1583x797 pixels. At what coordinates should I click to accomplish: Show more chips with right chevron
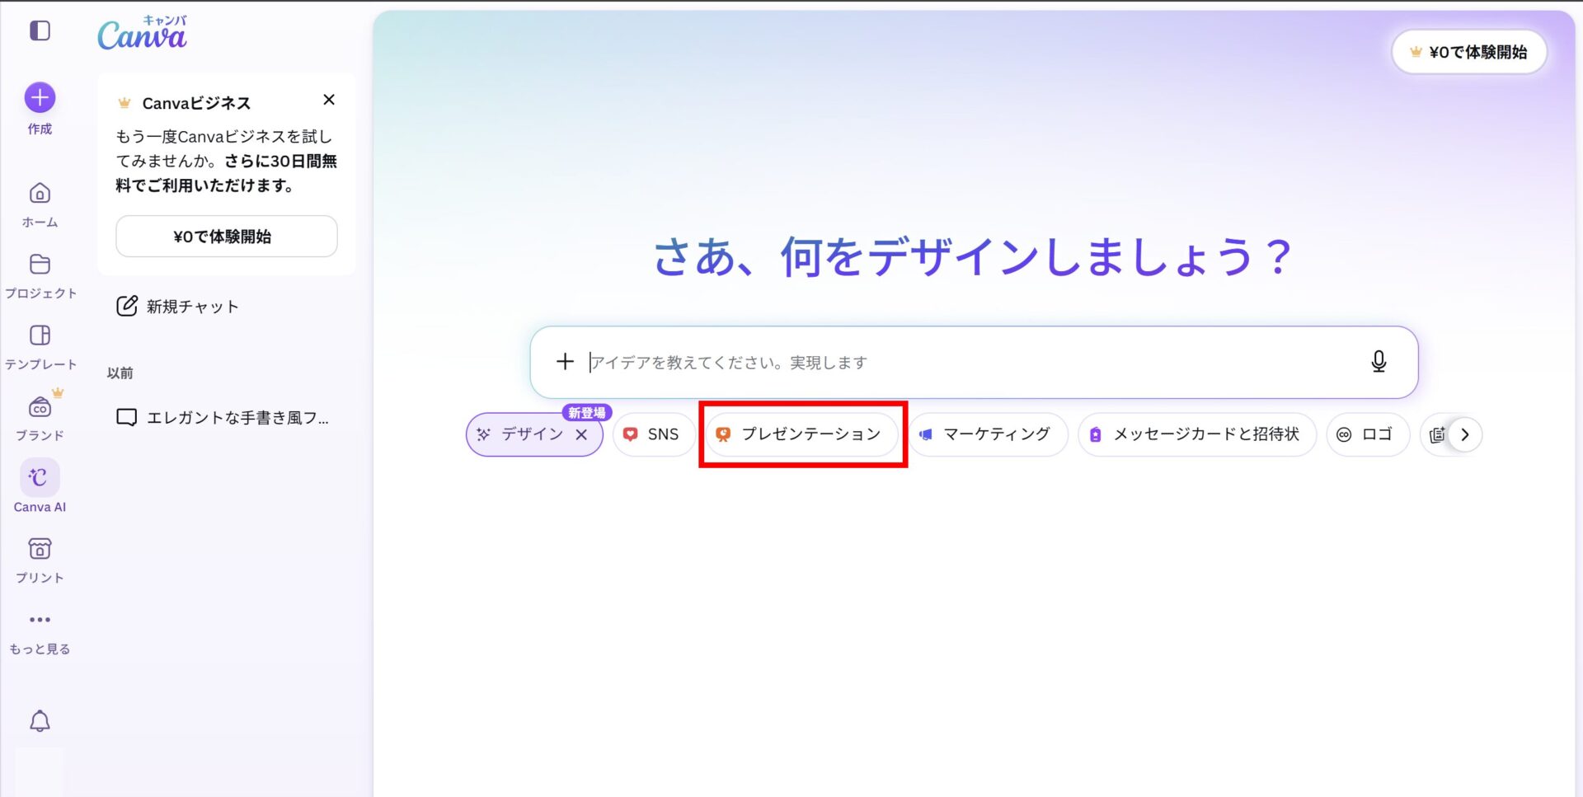[1465, 434]
